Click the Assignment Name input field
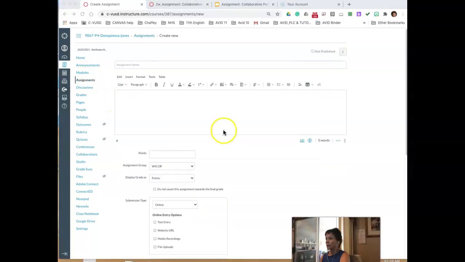The width and height of the screenshot is (465, 262). pos(230,65)
